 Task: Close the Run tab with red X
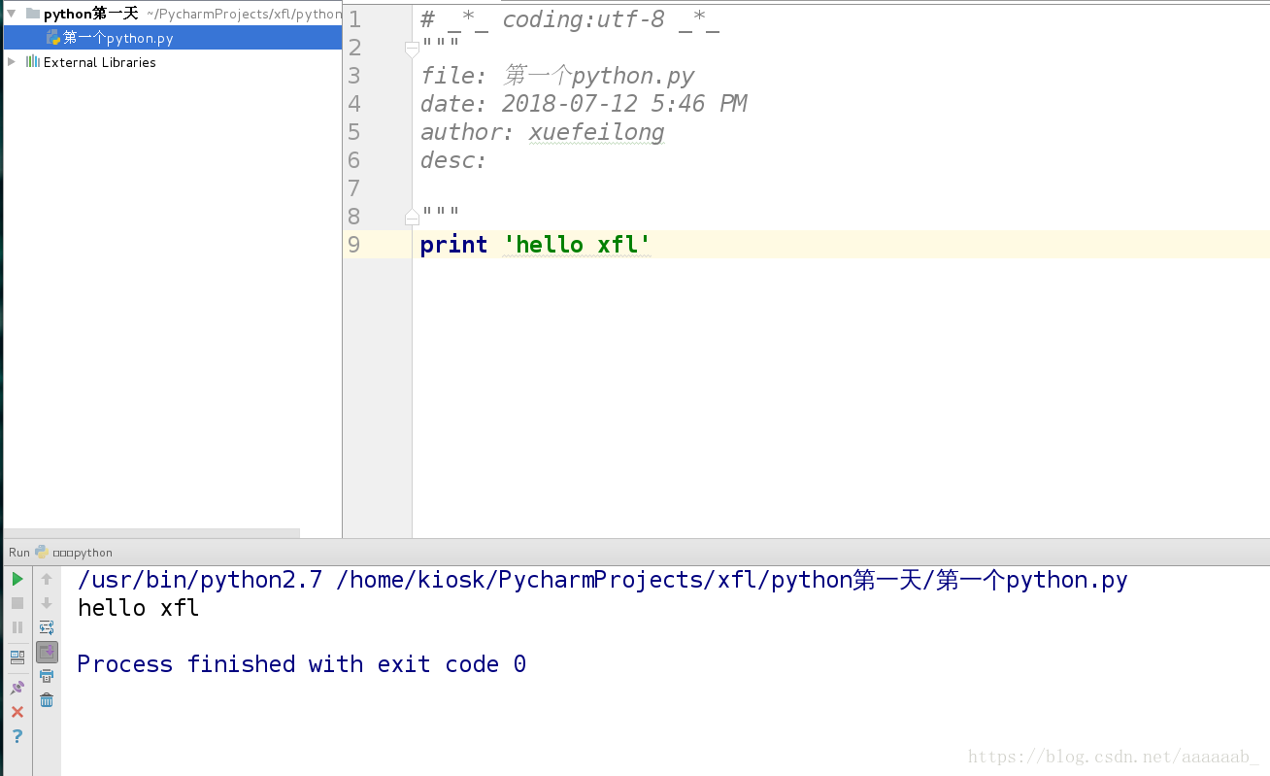pos(17,712)
